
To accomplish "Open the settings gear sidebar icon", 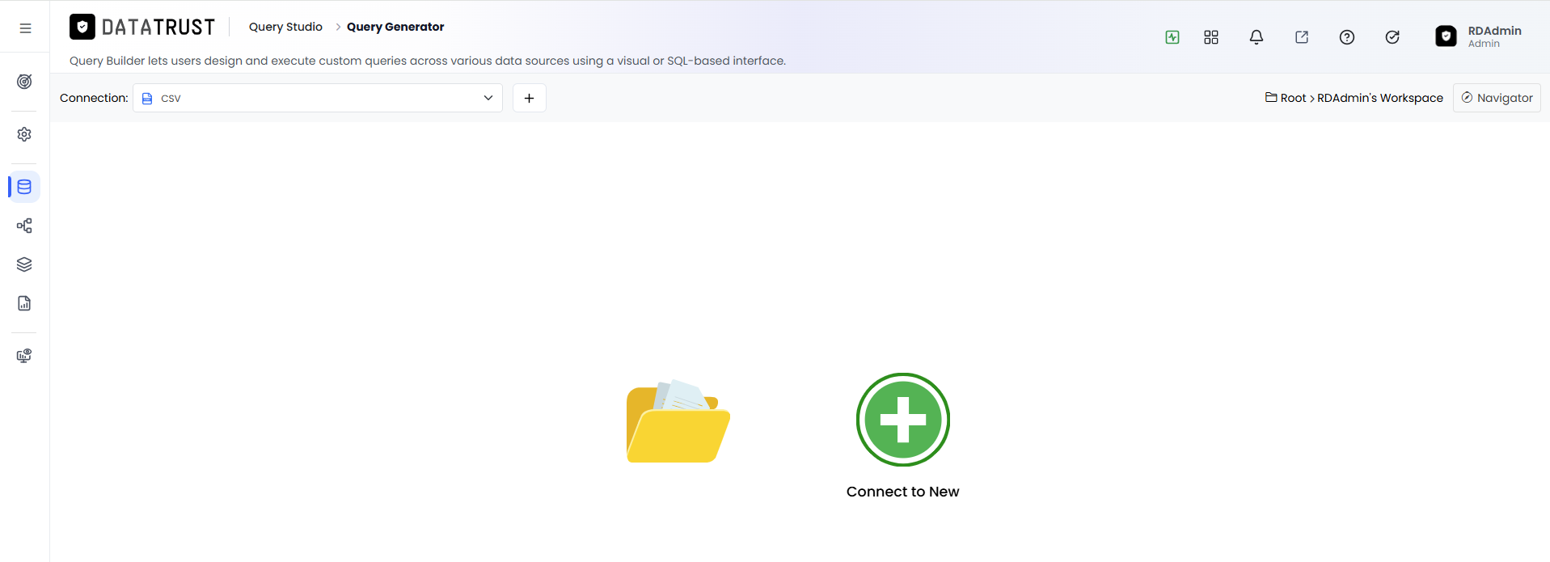I will pos(24,134).
